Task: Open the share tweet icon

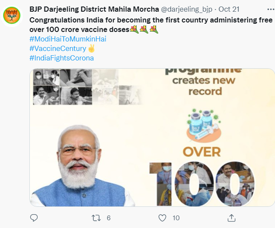Action: tap(231, 218)
